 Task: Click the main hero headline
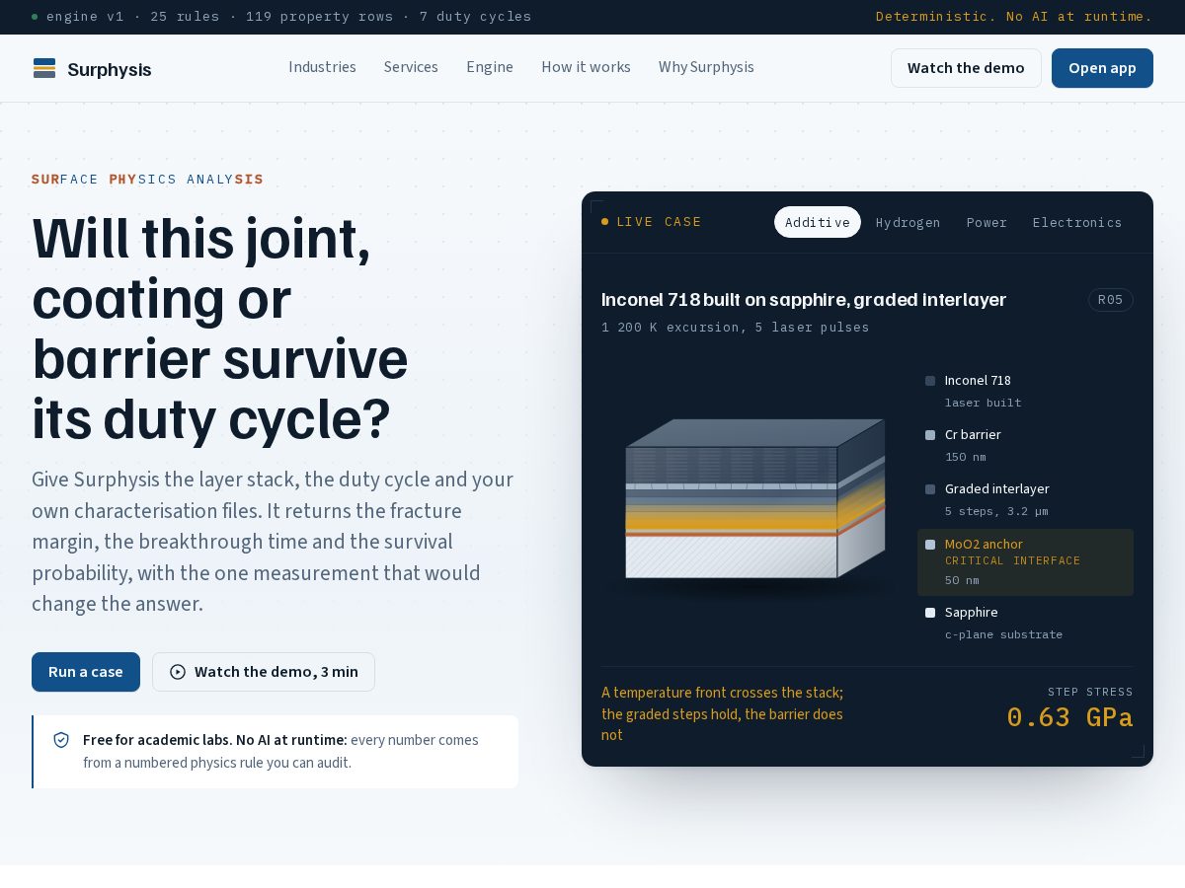pyautogui.click(x=220, y=328)
